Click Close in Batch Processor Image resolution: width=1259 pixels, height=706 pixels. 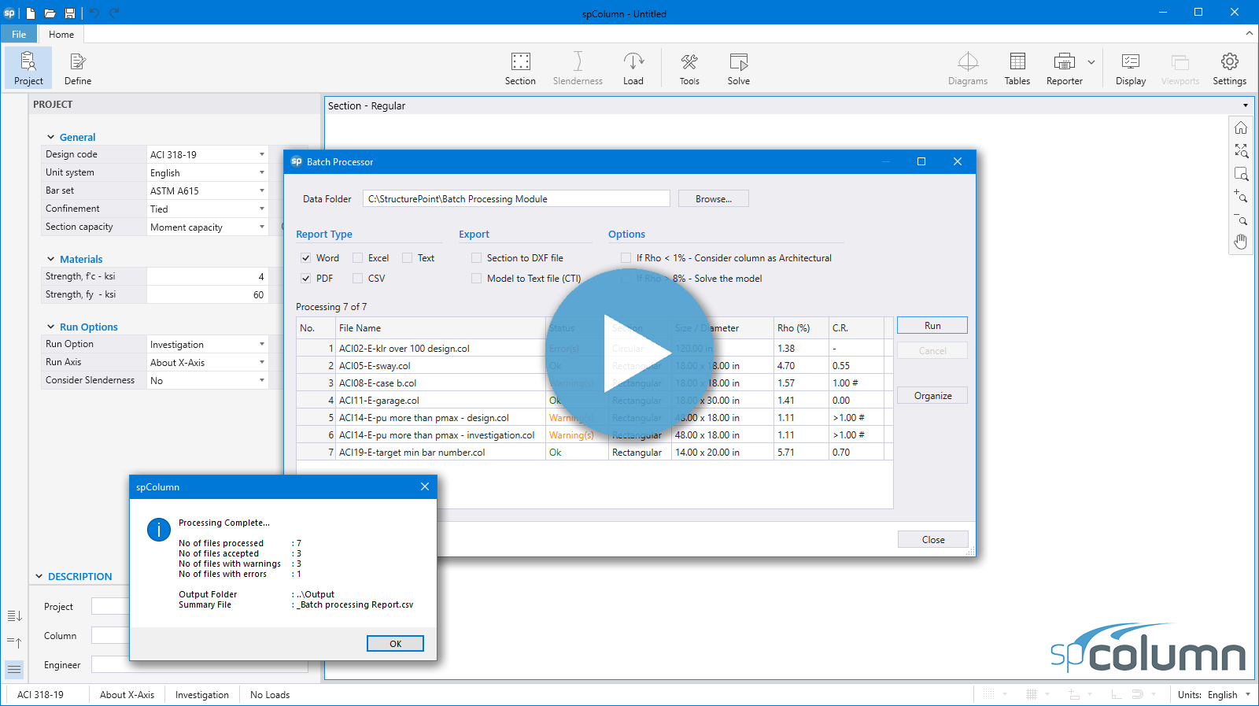tap(933, 539)
